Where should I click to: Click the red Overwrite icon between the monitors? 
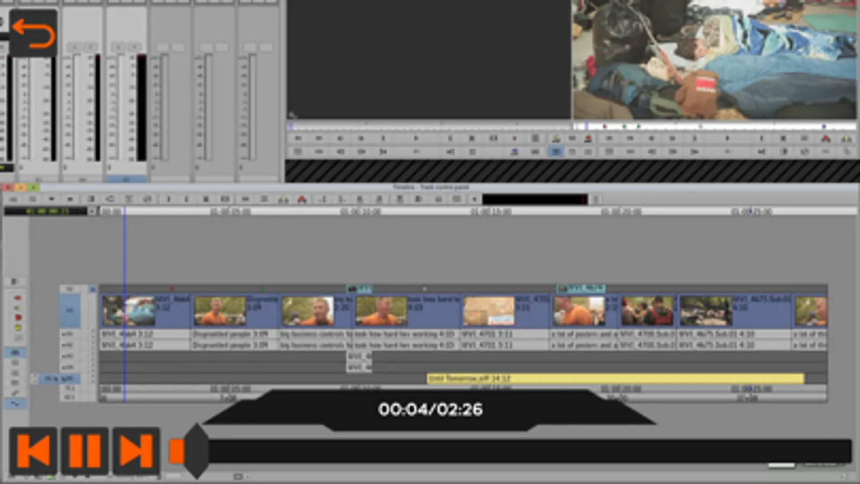click(588, 139)
